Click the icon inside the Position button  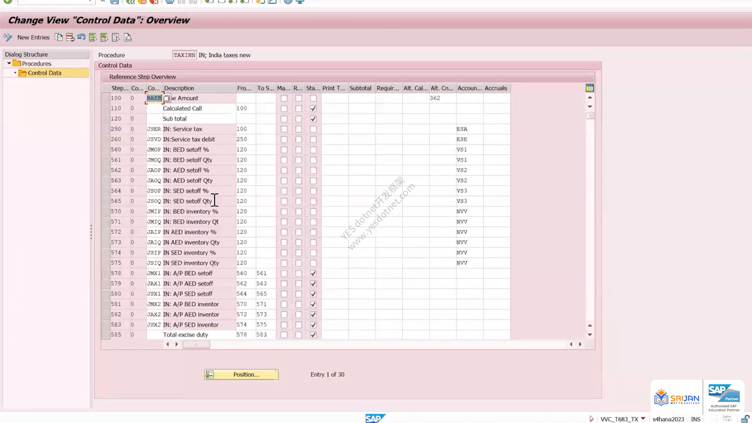coord(210,374)
